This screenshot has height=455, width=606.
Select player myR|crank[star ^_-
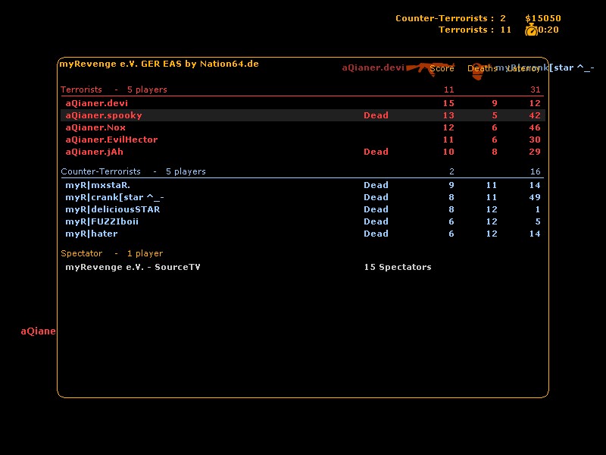coord(114,197)
